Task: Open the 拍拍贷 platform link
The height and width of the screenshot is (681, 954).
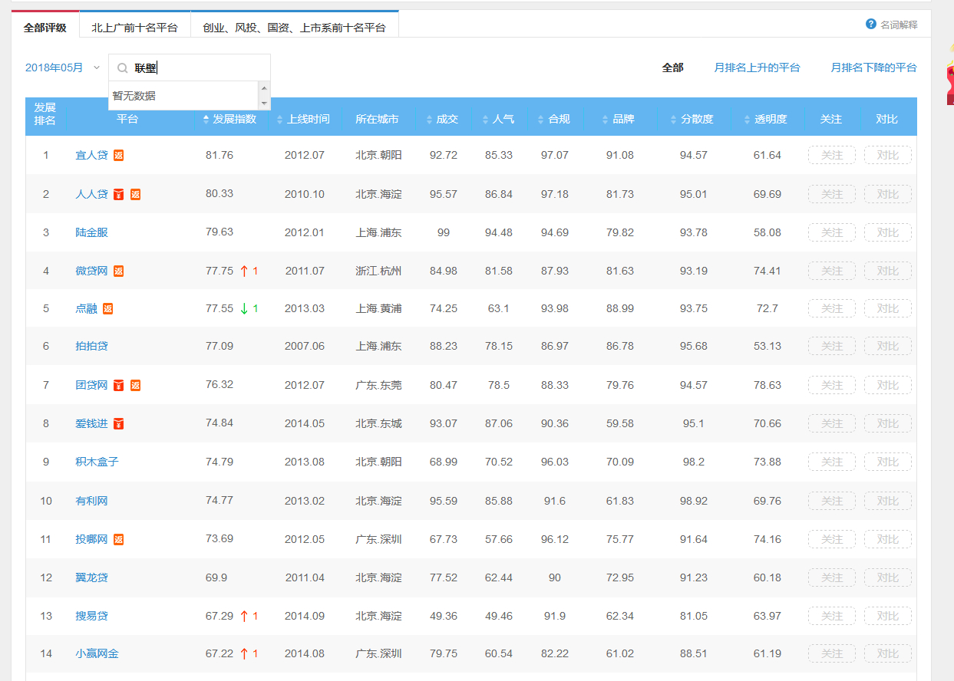Action: click(92, 346)
